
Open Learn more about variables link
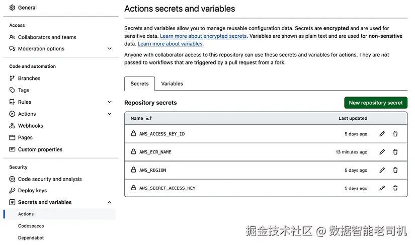[x=170, y=44]
